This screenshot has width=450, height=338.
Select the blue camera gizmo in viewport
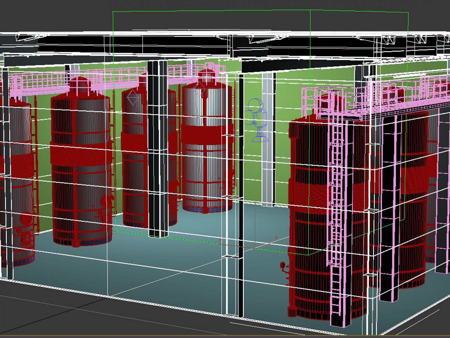pyautogui.click(x=256, y=120)
